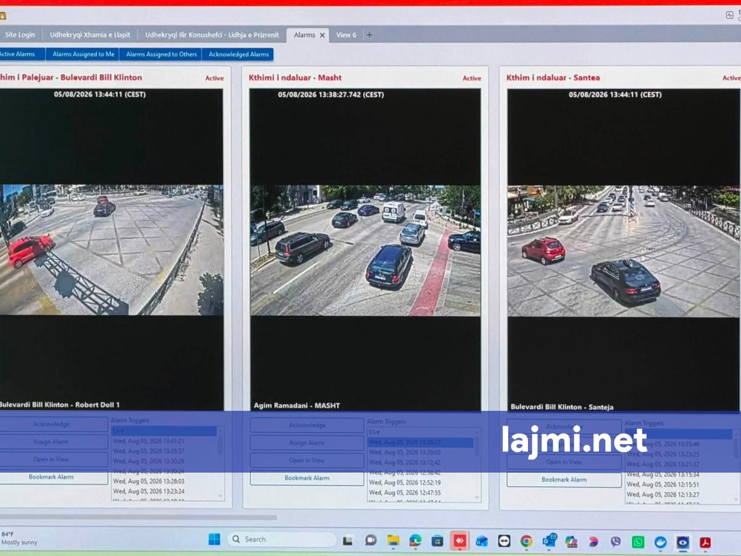Open the Udhekryqi Ilir Konushefci tab
Screen dimensions: 741x556
(x=212, y=35)
